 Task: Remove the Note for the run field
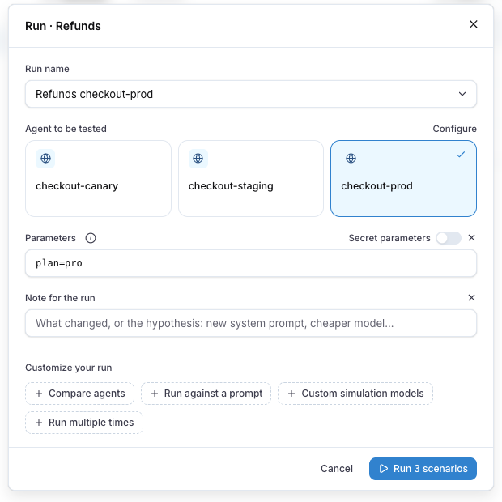471,298
